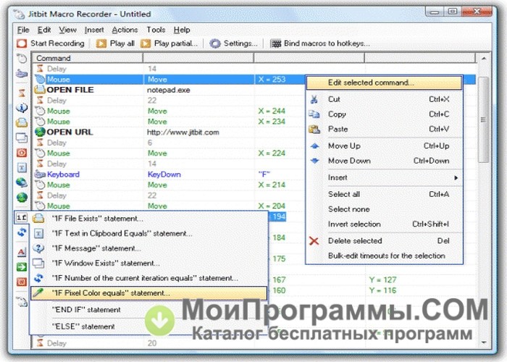The image size is (507, 362).
Task: Select "IF Number of the current iteration equals"
Action: pyautogui.click(x=148, y=278)
